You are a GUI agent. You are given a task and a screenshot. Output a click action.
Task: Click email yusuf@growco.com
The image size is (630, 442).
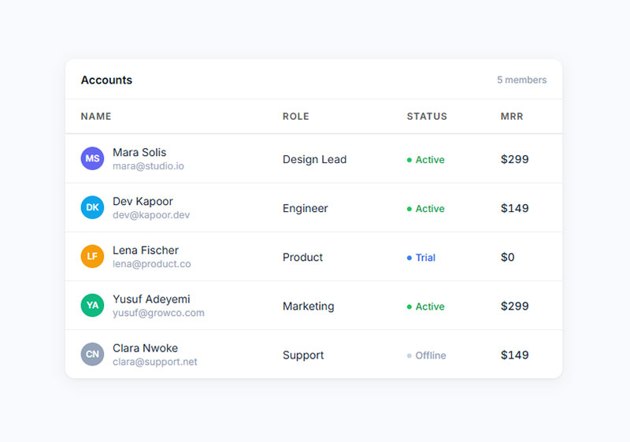[x=158, y=313]
